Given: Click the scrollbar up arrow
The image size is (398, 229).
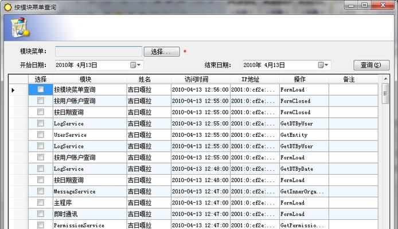Looking at the screenshot, I should click(x=385, y=79).
